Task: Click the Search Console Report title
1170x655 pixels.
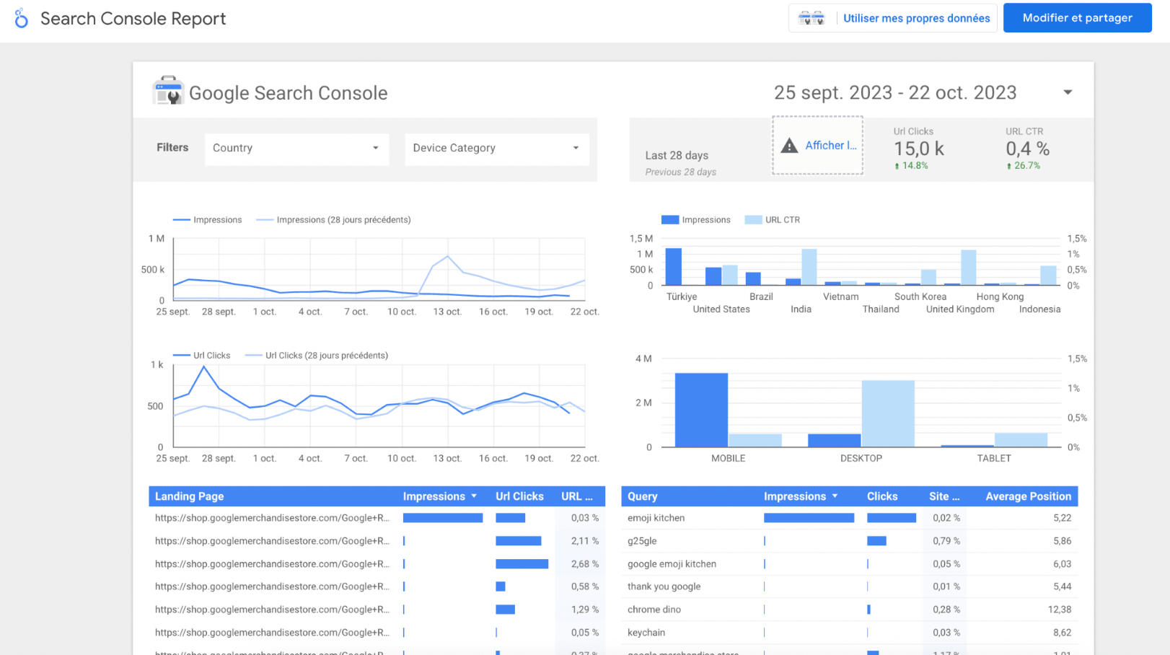Action: (x=133, y=19)
